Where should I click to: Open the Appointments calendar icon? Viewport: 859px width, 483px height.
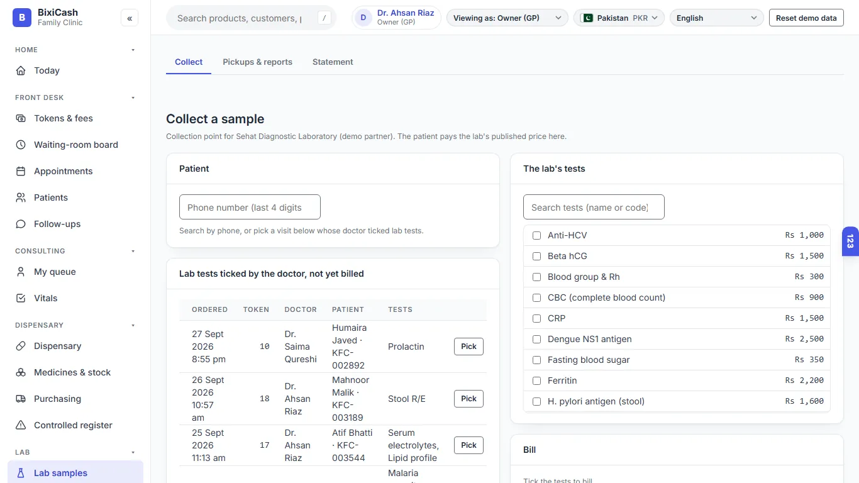click(x=21, y=171)
